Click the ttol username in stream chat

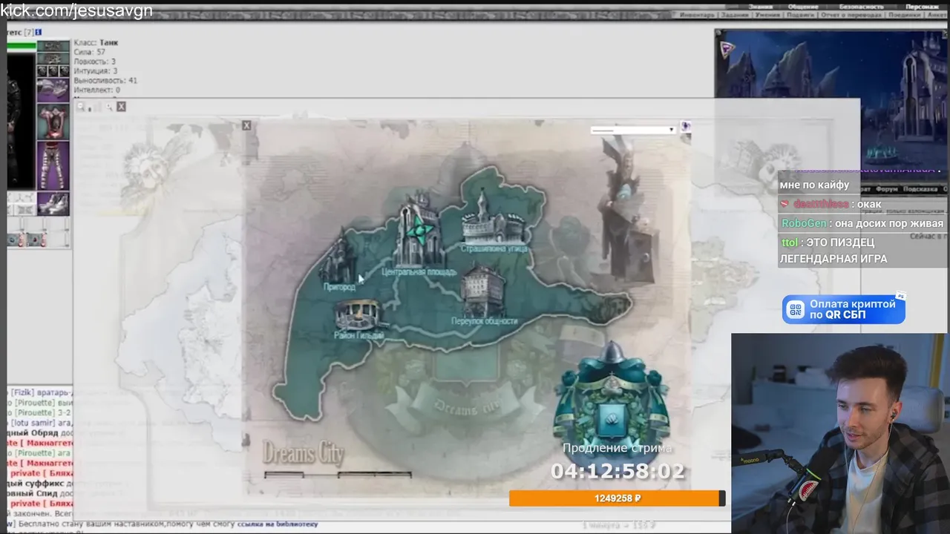tap(789, 243)
